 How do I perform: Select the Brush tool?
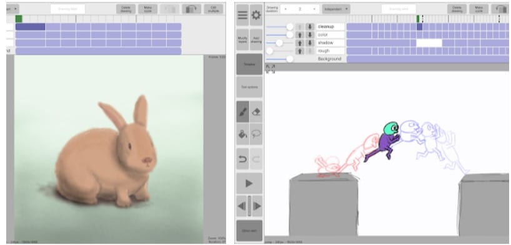pyautogui.click(x=243, y=112)
